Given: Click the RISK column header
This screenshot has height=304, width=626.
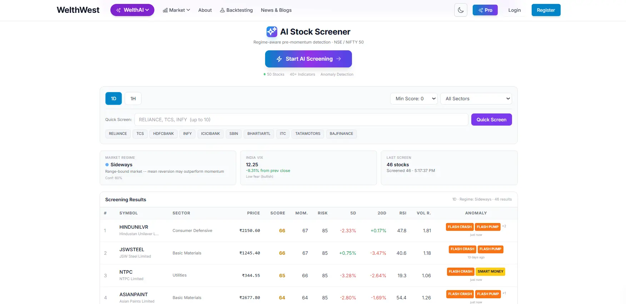Looking at the screenshot, I should [x=323, y=213].
